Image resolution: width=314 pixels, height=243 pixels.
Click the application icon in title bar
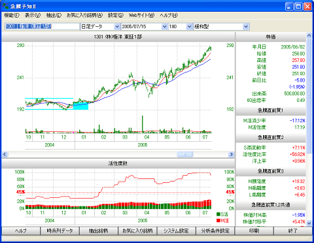click(x=5, y=6)
